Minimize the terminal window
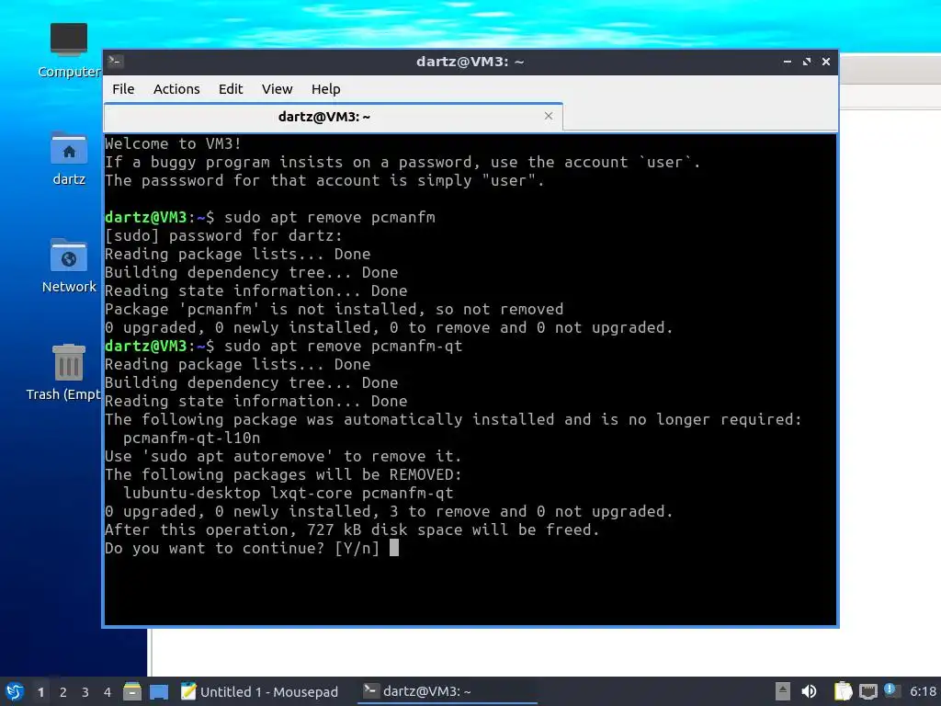This screenshot has width=941, height=706. 787,62
